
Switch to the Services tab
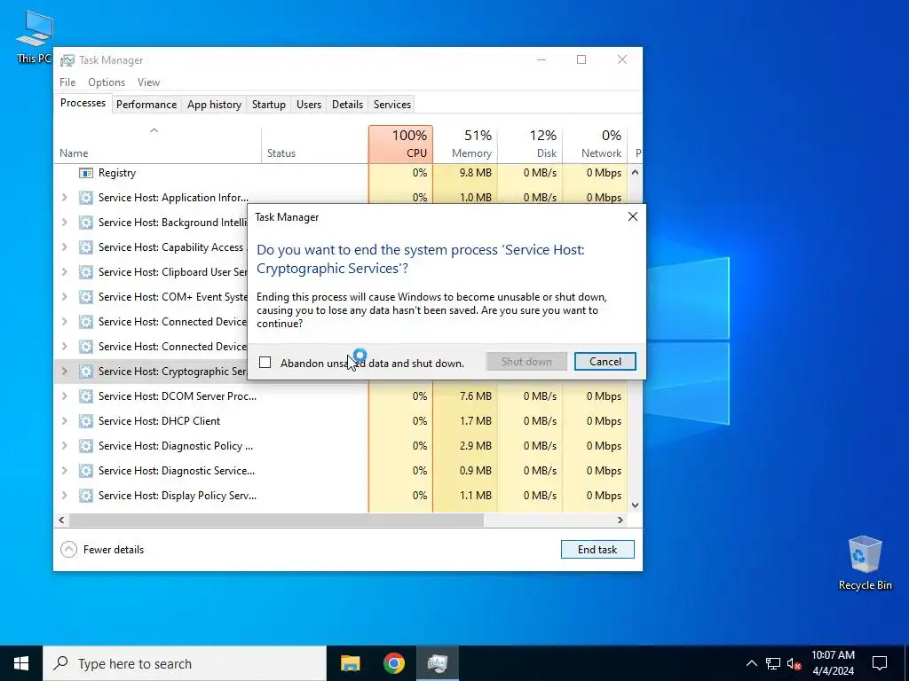391,105
